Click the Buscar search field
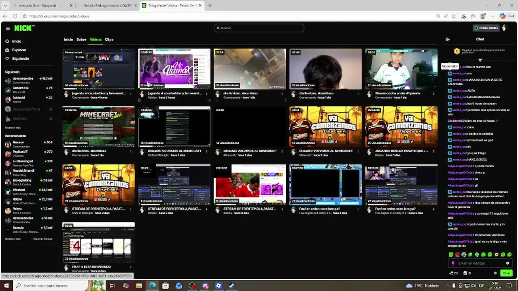Image resolution: width=518 pixels, height=291 pixels. (259, 28)
